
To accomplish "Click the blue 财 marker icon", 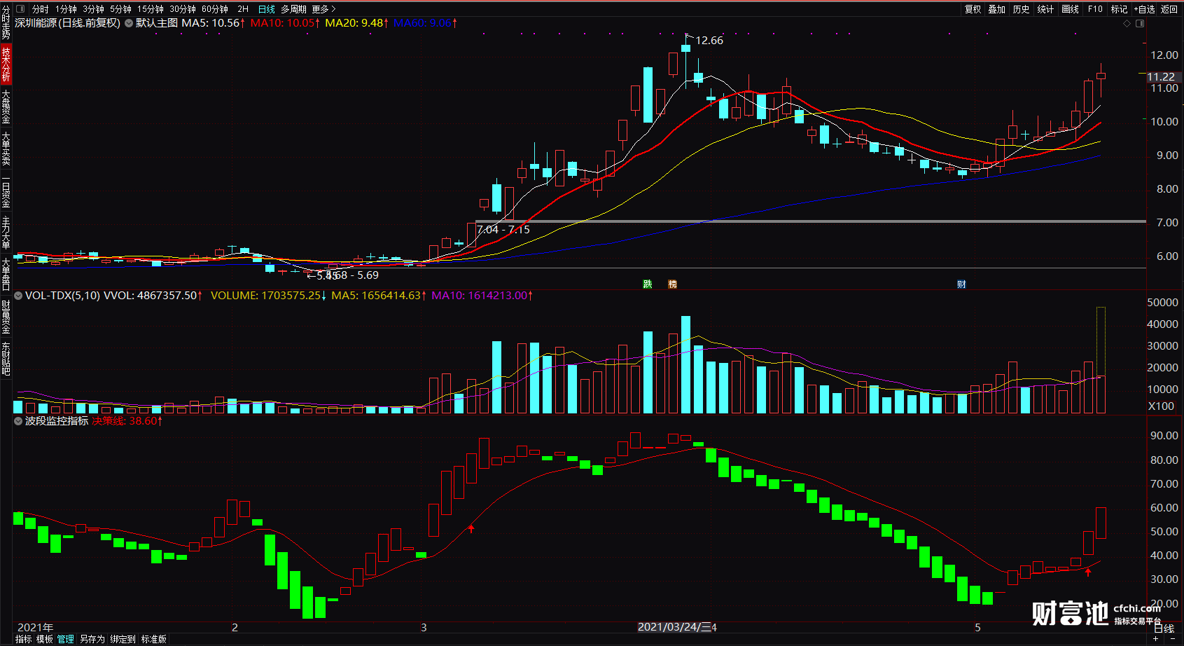I will point(961,284).
